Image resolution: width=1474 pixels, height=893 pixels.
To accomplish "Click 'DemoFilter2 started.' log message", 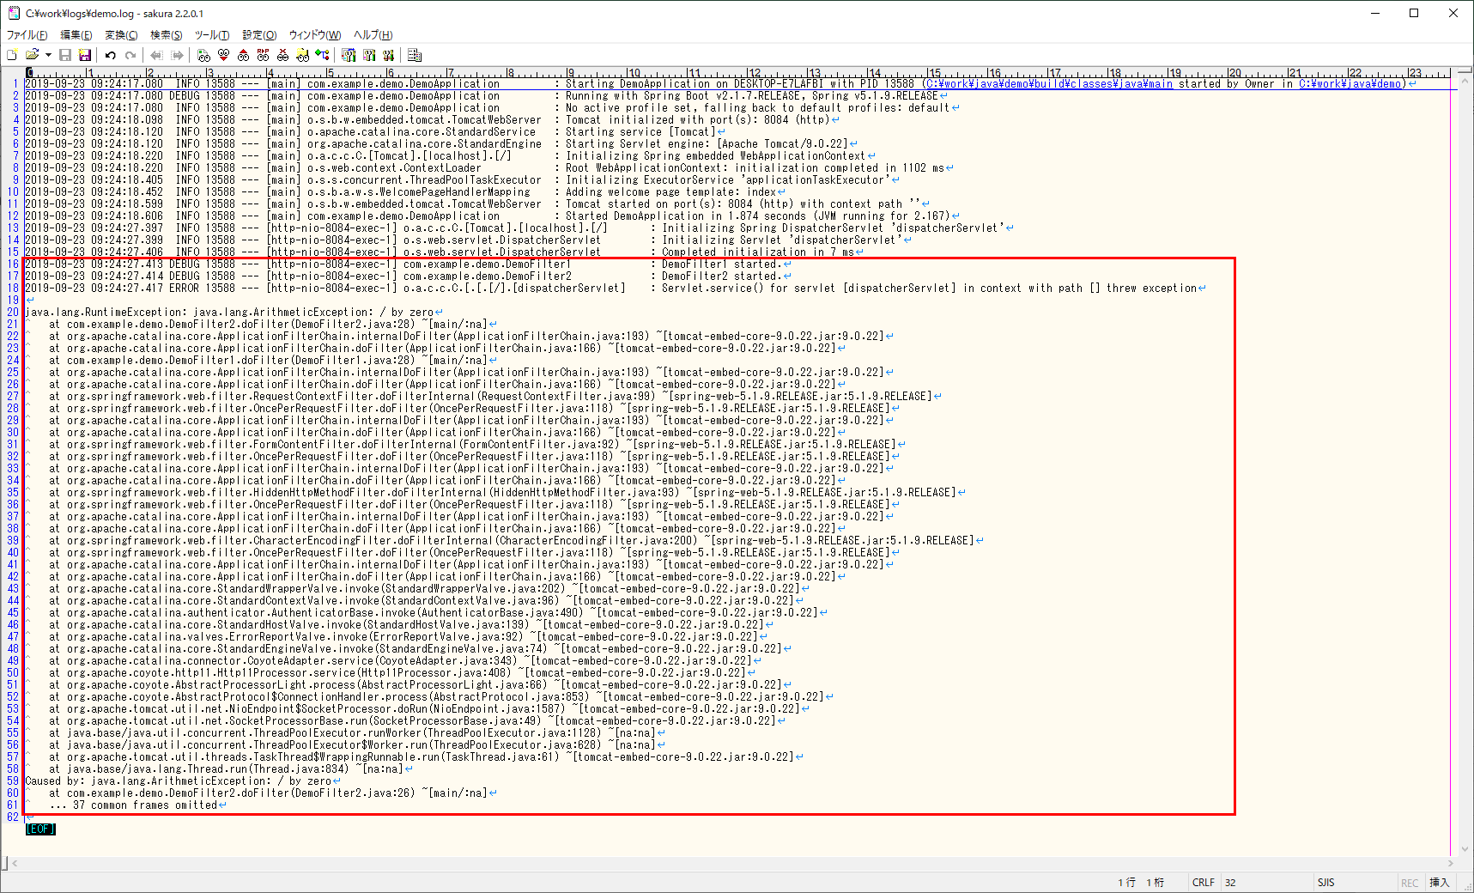I will click(721, 276).
